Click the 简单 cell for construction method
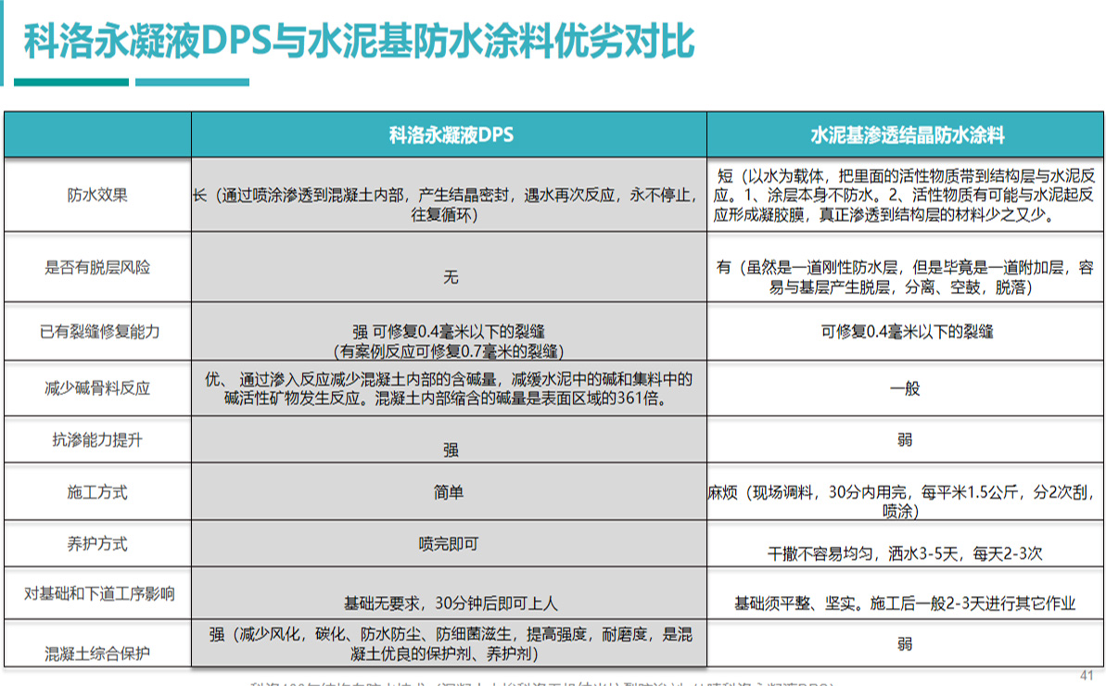The height and width of the screenshot is (686, 1106). [x=449, y=492]
